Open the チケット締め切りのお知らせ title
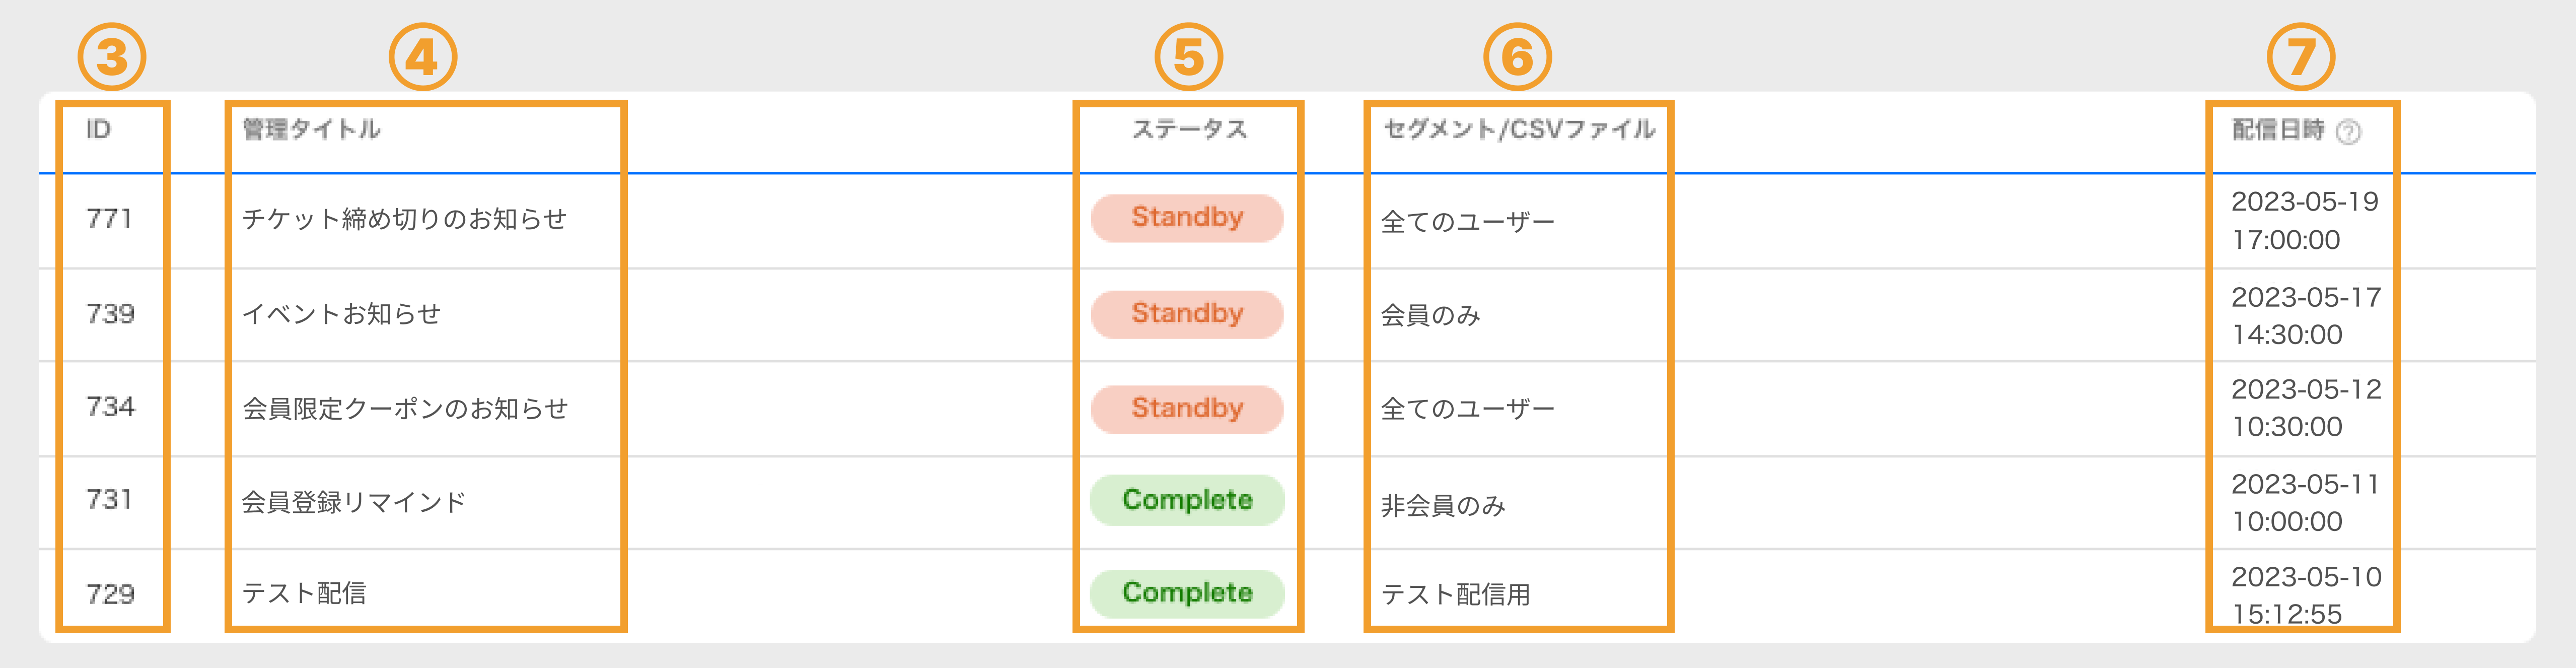This screenshot has height=668, width=2576. [x=404, y=219]
